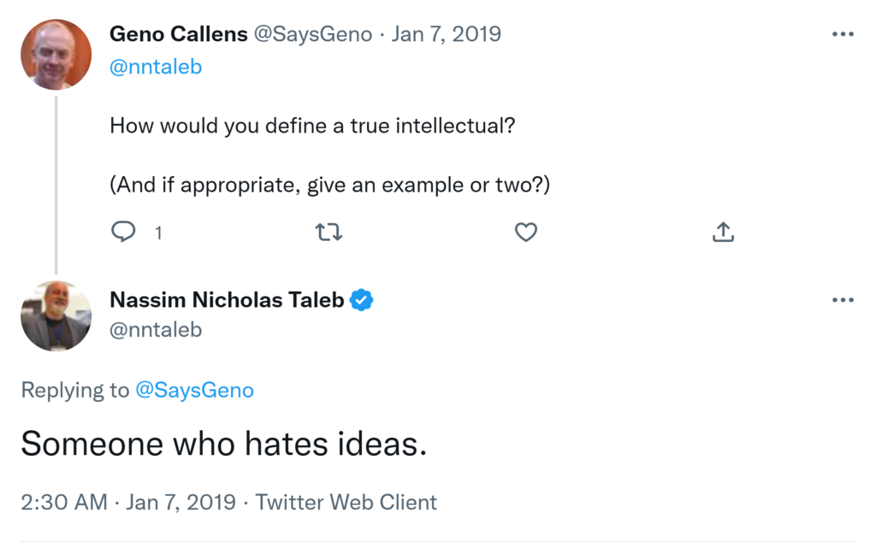Image resolution: width=876 pixels, height=554 pixels.
Task: Open Nassim Taleb's profile picture
Action: point(56,316)
